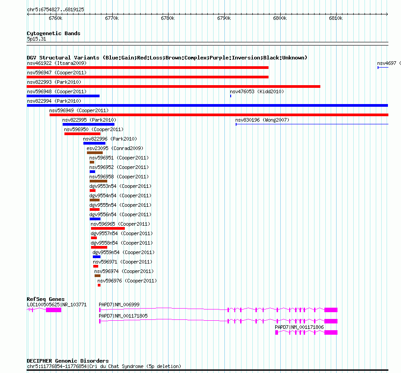401x373 pixels.
Task: Click the RefSeq Genes track title
Action: (x=46, y=299)
